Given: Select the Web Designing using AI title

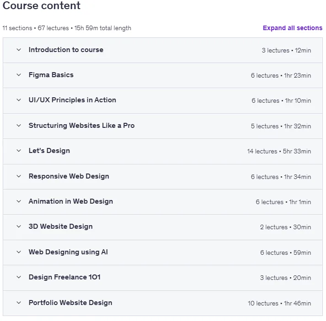Looking at the screenshot, I should pos(68,252).
